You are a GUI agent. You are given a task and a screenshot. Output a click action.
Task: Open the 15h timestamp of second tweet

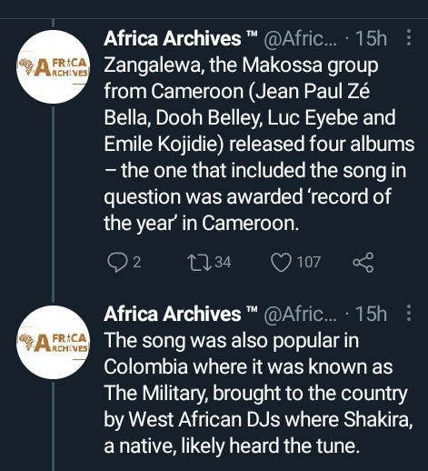pyautogui.click(x=371, y=314)
